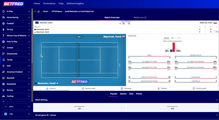Click the court view icon beside scoreboard

(217, 32)
